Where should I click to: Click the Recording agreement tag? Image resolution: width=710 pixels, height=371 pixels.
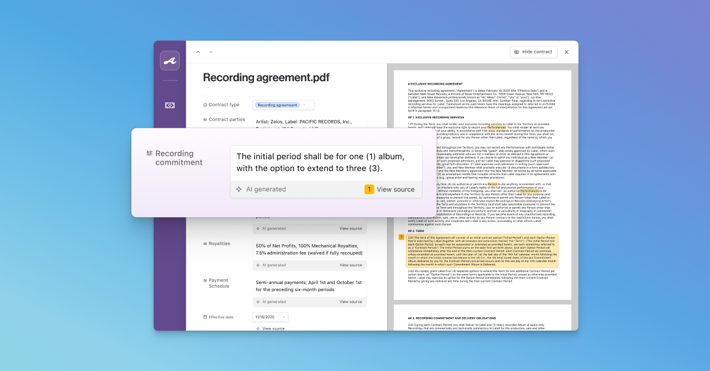(x=277, y=105)
